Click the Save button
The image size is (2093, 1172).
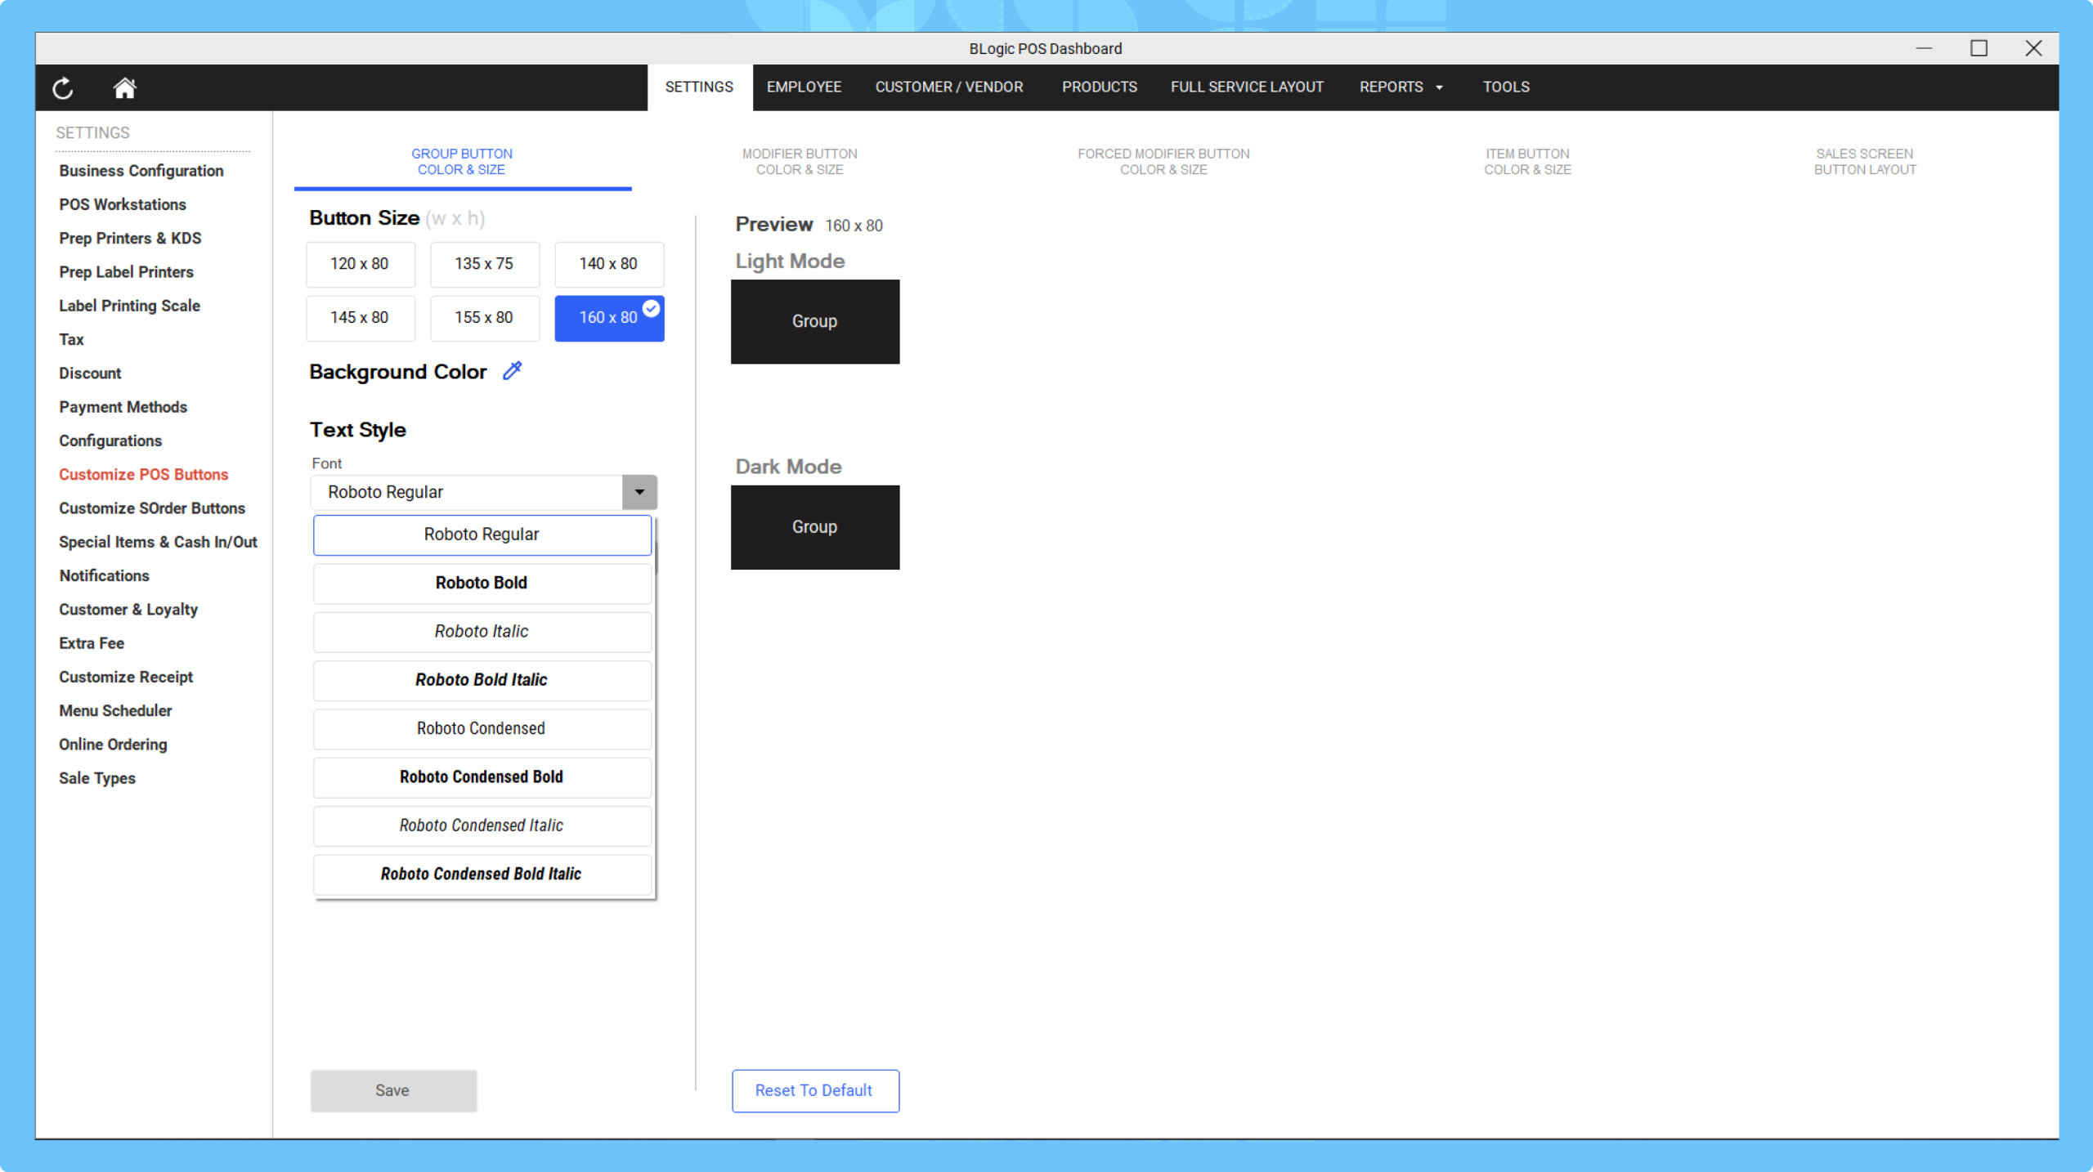[393, 1091]
